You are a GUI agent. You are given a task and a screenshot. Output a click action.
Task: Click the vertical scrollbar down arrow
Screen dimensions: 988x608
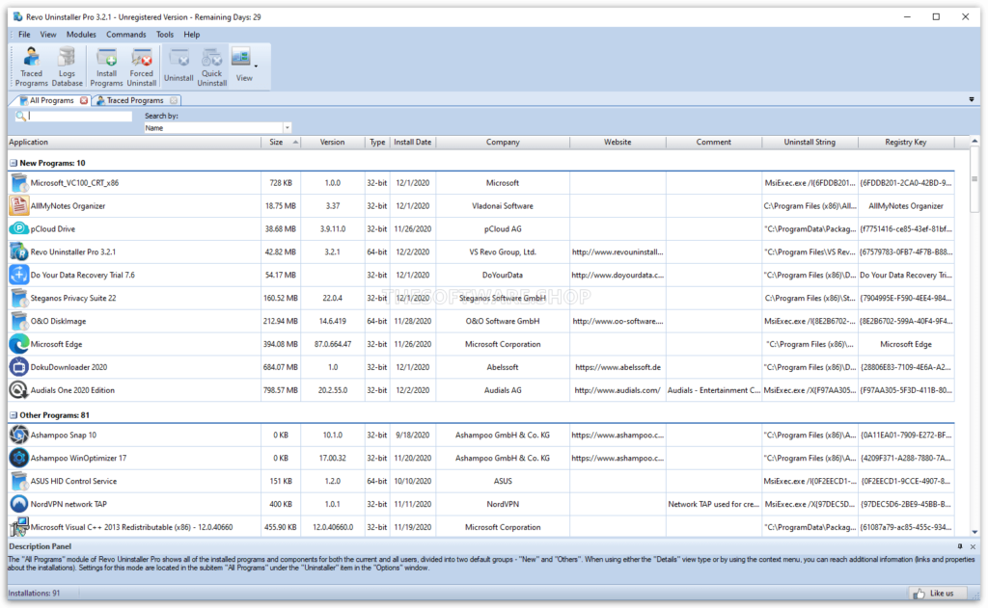coord(974,532)
